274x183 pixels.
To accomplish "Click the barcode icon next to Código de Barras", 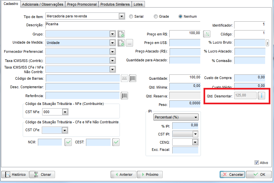I will (133, 78).
